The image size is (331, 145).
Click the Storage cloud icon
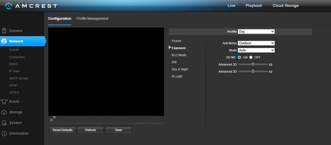pyautogui.click(x=4, y=112)
